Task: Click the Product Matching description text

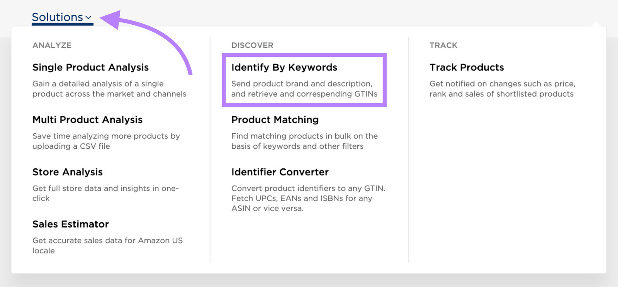Action: point(304,141)
